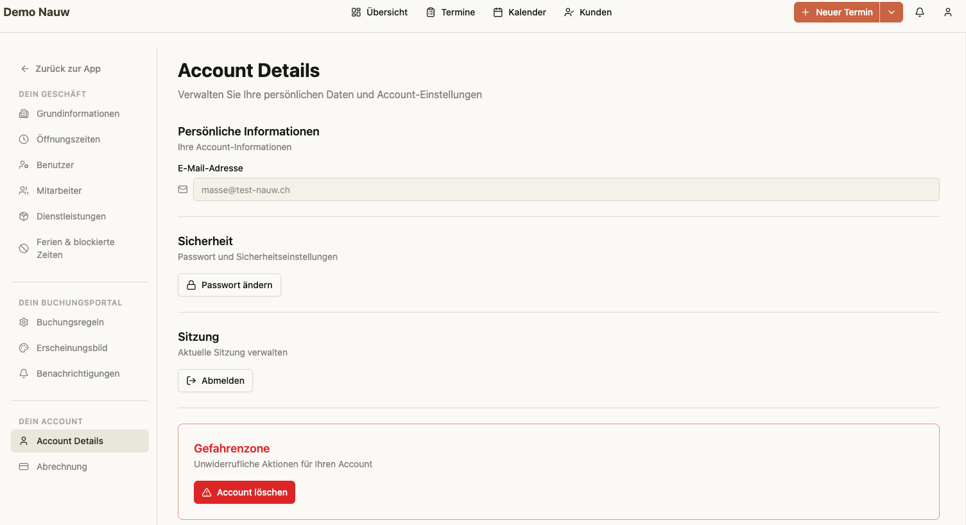This screenshot has width=966, height=525.
Task: Click the Buchungsregeln gear icon
Action: tap(24, 322)
